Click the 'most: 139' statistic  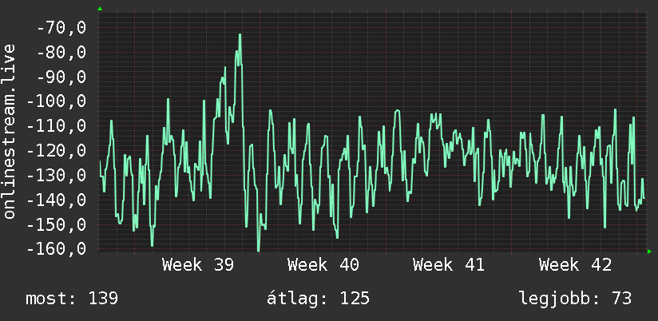(x=72, y=299)
